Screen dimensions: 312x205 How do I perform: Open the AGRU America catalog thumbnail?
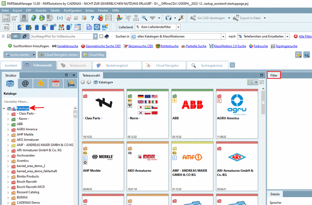[237, 114]
